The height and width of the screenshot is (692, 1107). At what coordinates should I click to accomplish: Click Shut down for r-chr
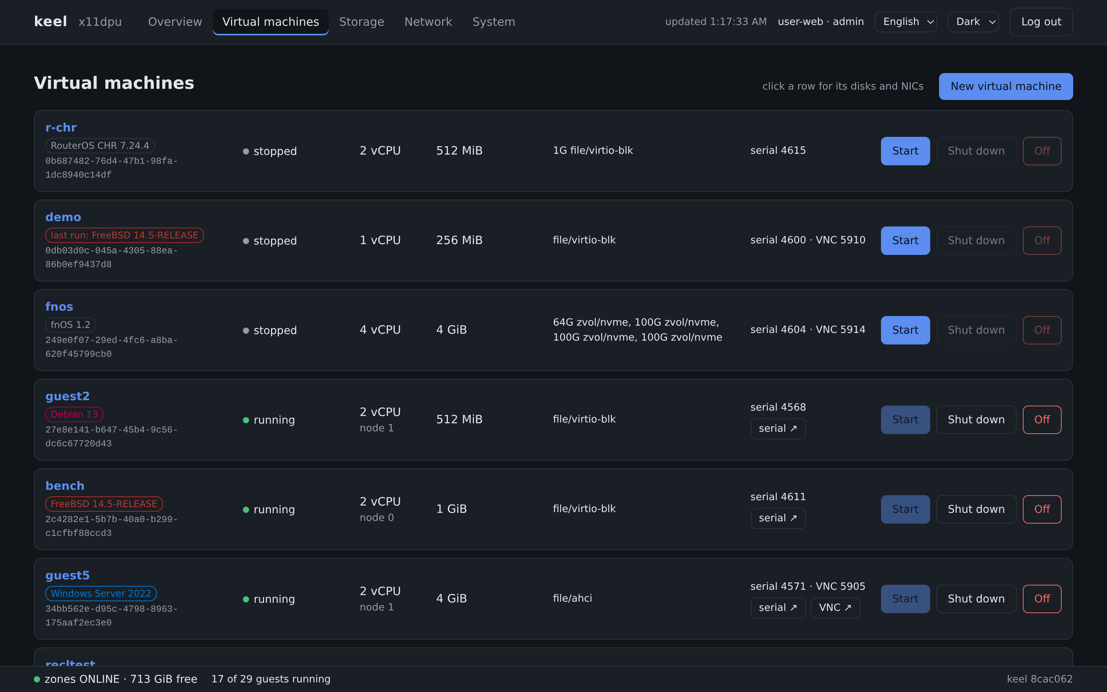click(x=976, y=151)
